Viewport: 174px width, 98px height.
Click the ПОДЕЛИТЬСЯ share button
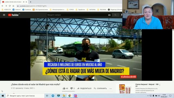pyautogui.click(x=84, y=88)
